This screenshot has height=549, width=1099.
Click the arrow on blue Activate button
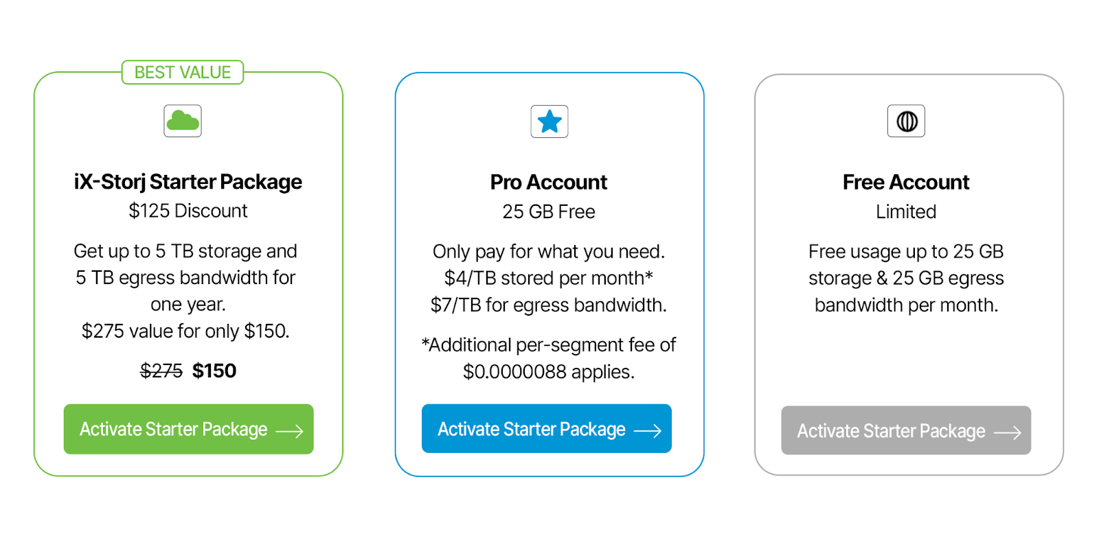[647, 431]
